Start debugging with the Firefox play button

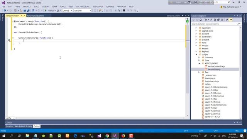[x=46, y=10]
